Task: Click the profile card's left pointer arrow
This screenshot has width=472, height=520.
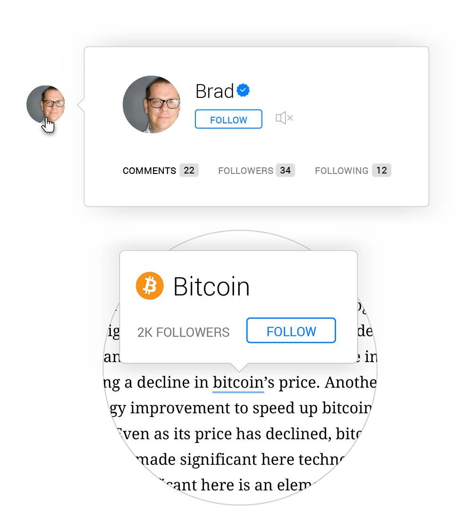Action: [x=81, y=105]
